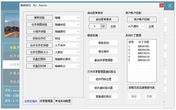This screenshot has height=110, width=176.
Task: Click the 启动菜单等待 button
Action: [x=103, y=19]
